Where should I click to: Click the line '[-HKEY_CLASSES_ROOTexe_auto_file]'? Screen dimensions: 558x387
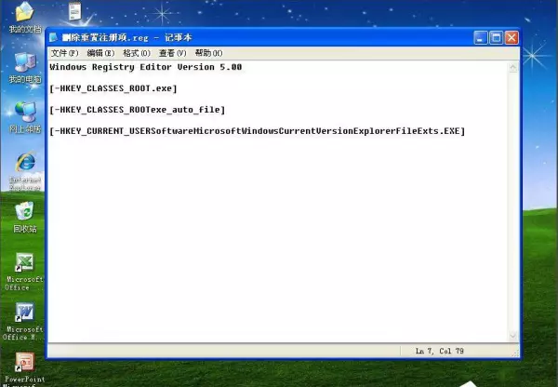[138, 110]
